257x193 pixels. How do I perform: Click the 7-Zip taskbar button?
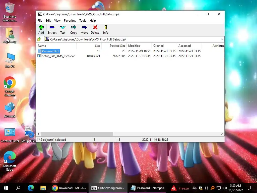click(x=108, y=188)
